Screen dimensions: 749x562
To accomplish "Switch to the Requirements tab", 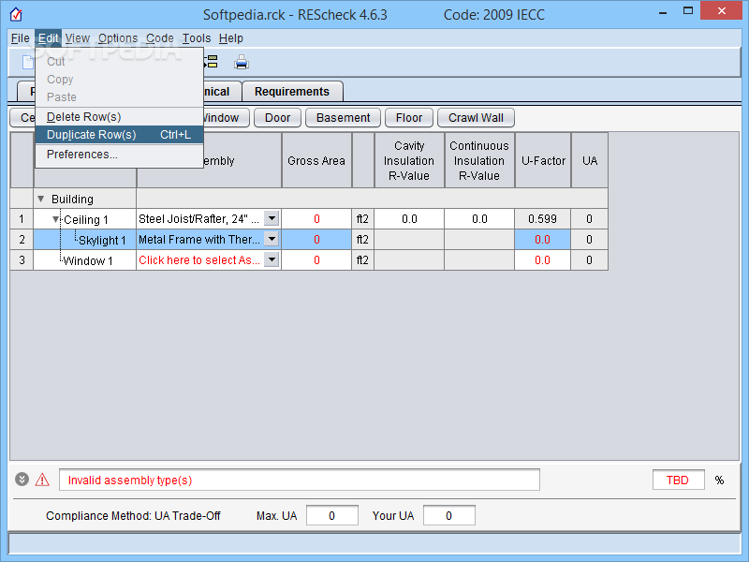I will [x=292, y=91].
